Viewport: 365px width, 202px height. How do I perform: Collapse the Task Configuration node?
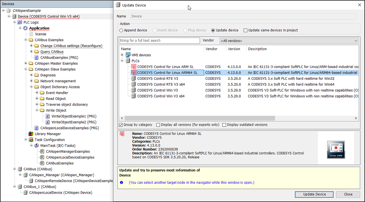click(x=25, y=139)
